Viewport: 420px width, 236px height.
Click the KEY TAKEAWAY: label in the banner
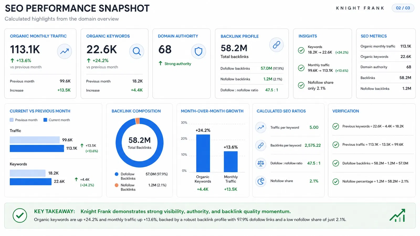(x=55, y=211)
